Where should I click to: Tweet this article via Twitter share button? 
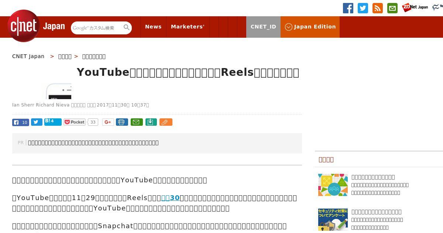[x=37, y=122]
